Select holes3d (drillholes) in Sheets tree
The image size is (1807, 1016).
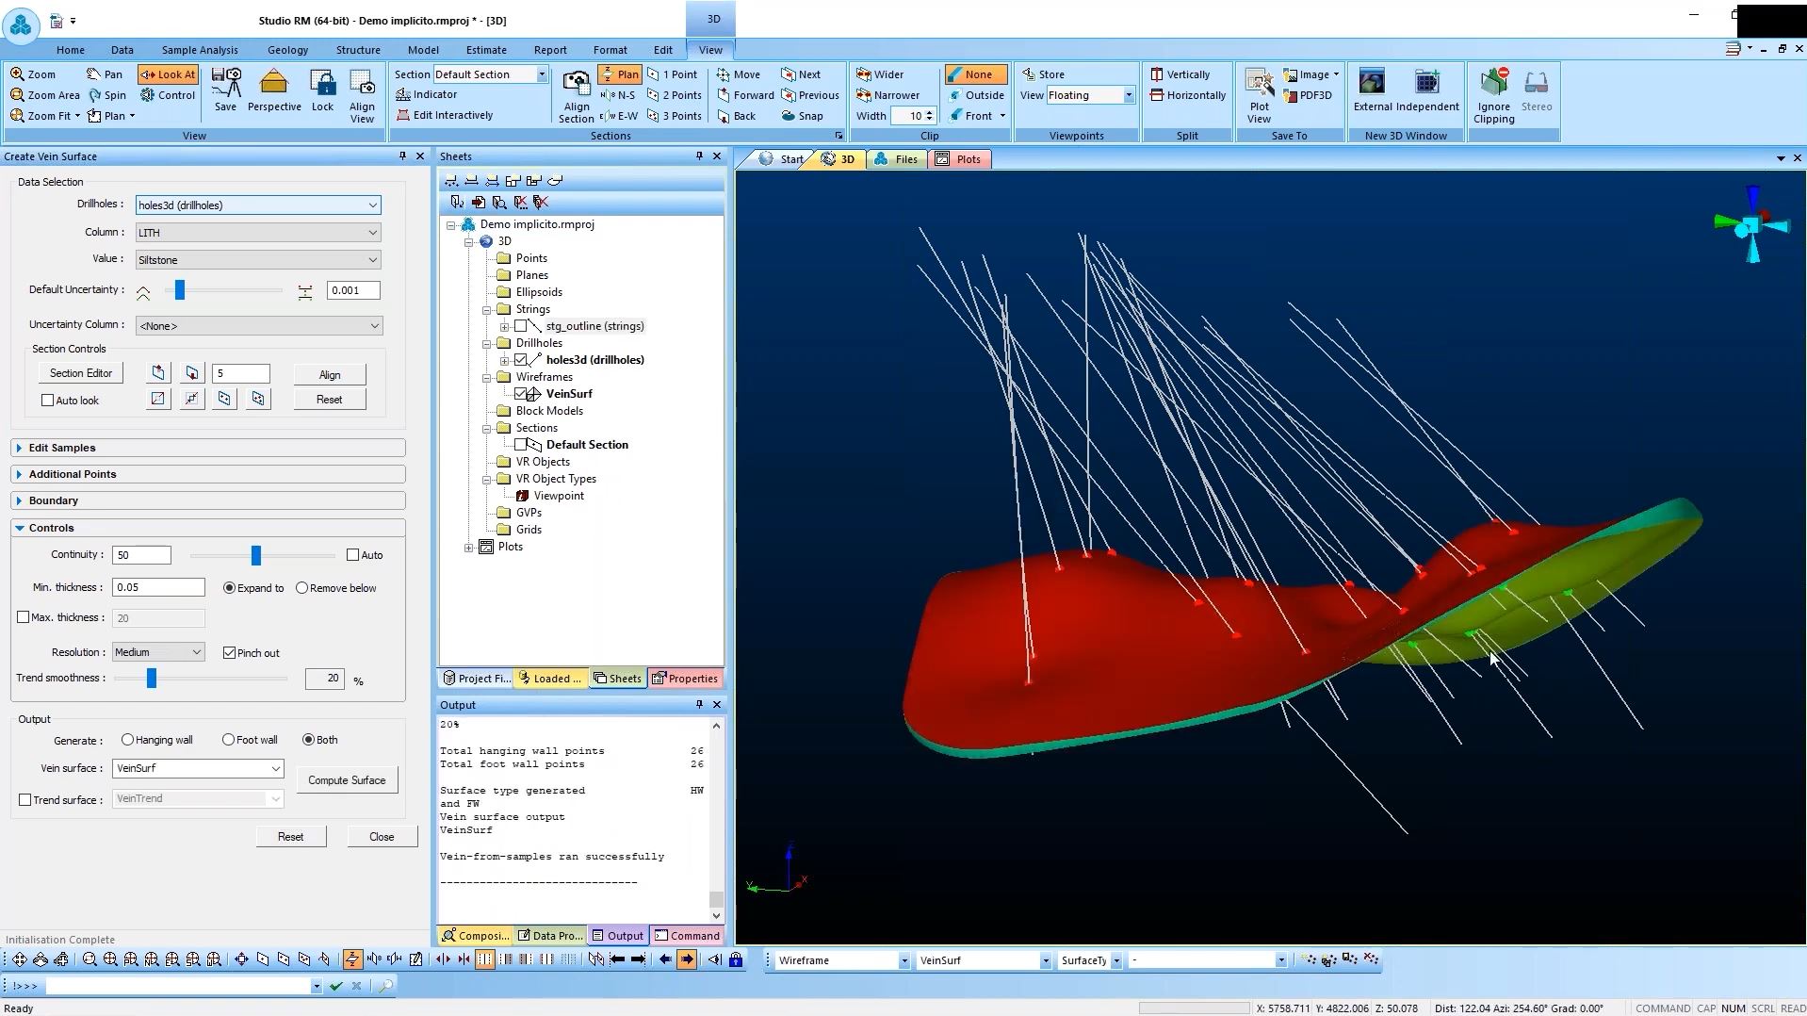[x=594, y=360]
